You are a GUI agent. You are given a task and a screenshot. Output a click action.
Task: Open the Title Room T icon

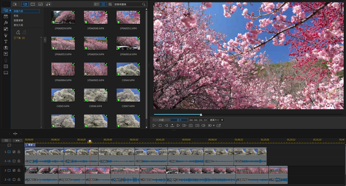pos(6,41)
